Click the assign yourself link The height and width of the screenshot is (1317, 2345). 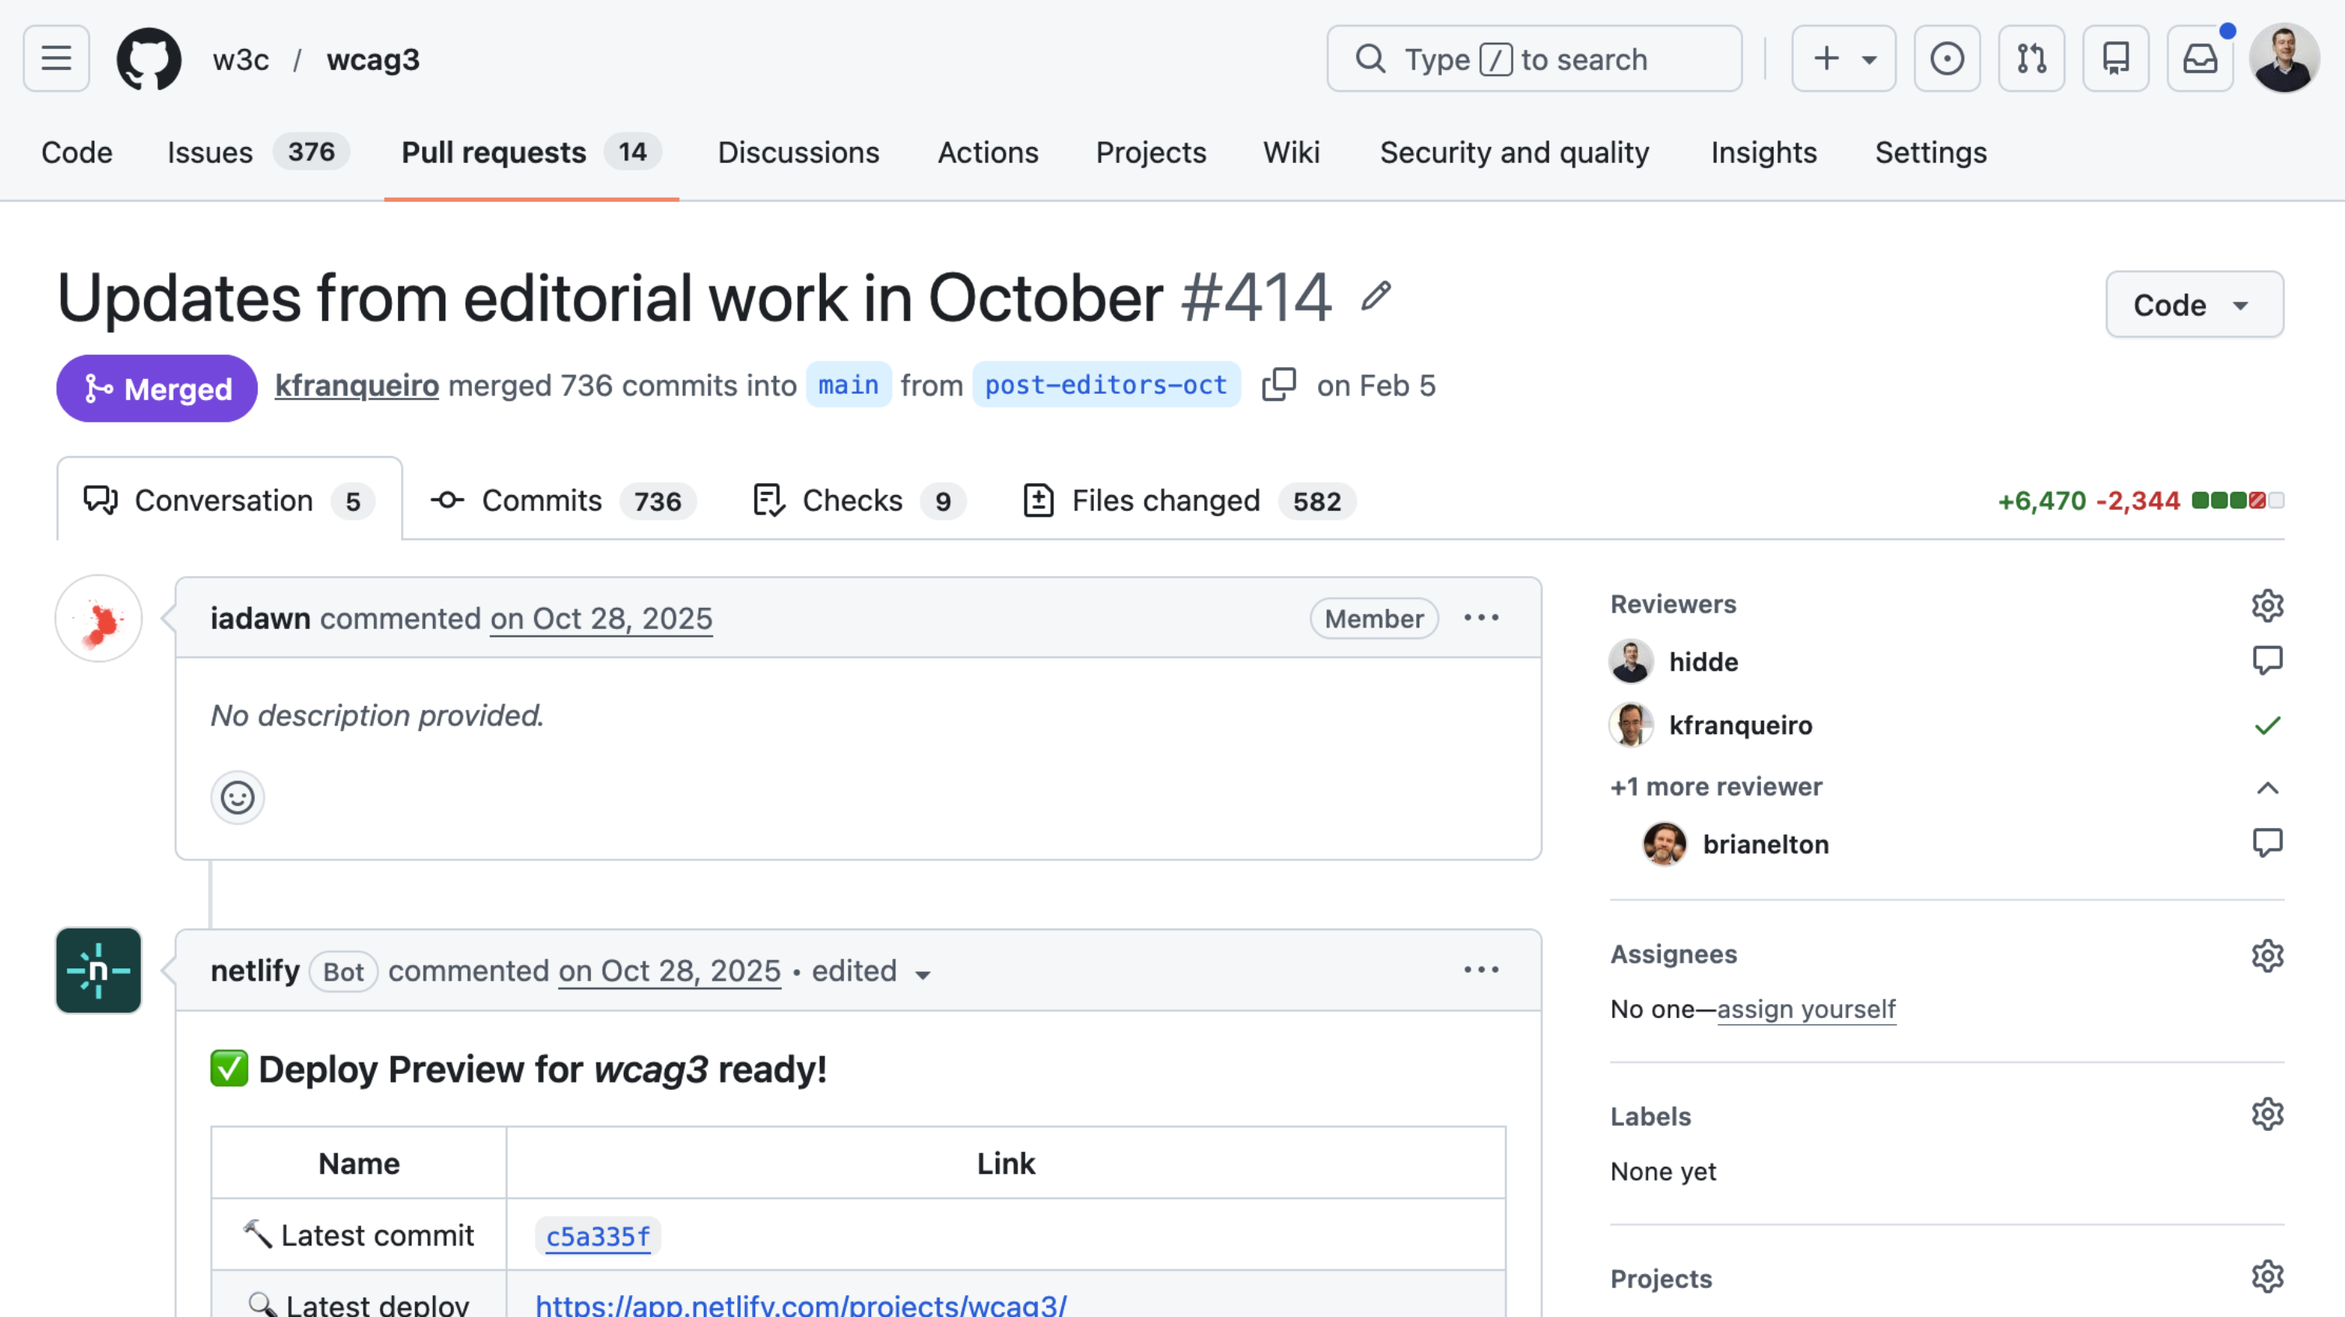pos(1806,1010)
